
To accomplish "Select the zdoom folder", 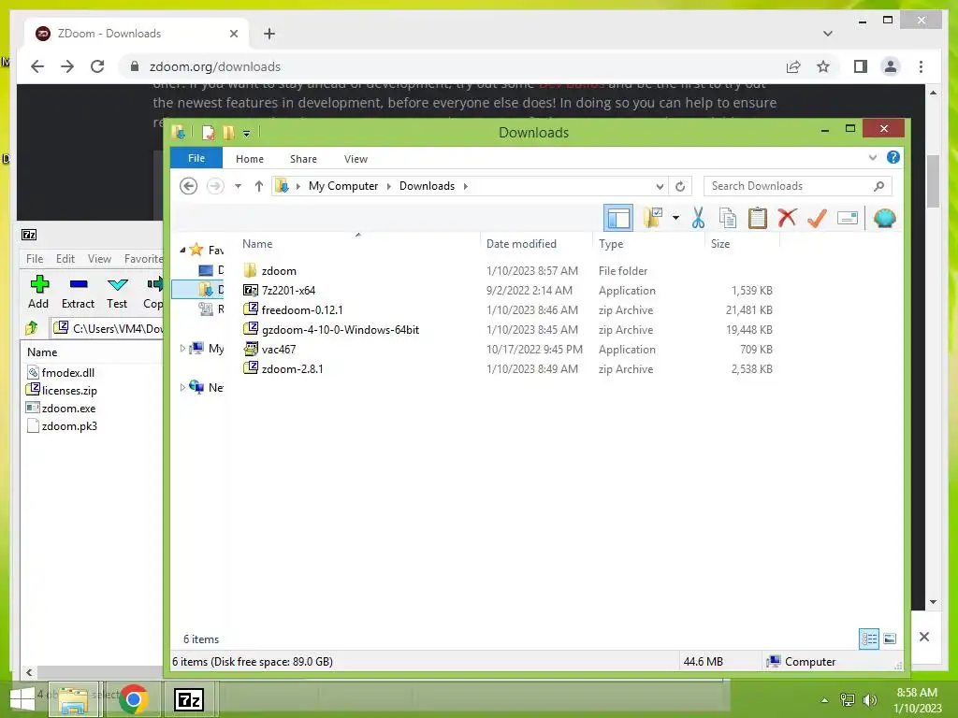I will (x=279, y=270).
